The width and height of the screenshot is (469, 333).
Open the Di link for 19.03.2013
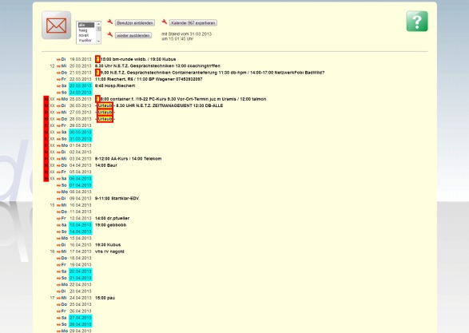[63, 59]
